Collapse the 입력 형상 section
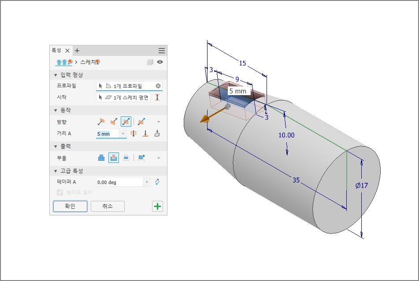419x281 pixels. pos(56,75)
